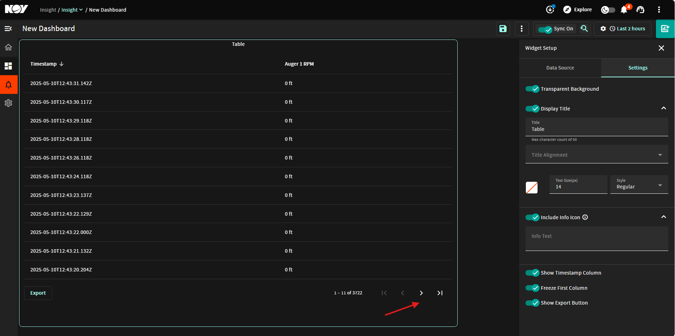
Task: Open the support headset icon
Action: pyautogui.click(x=640, y=10)
